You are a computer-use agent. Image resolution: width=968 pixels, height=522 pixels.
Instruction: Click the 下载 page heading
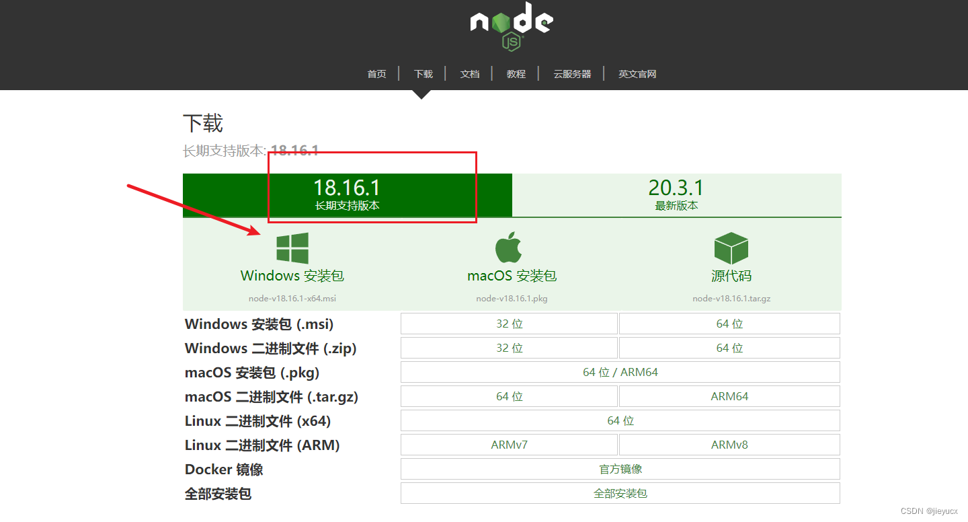click(203, 124)
